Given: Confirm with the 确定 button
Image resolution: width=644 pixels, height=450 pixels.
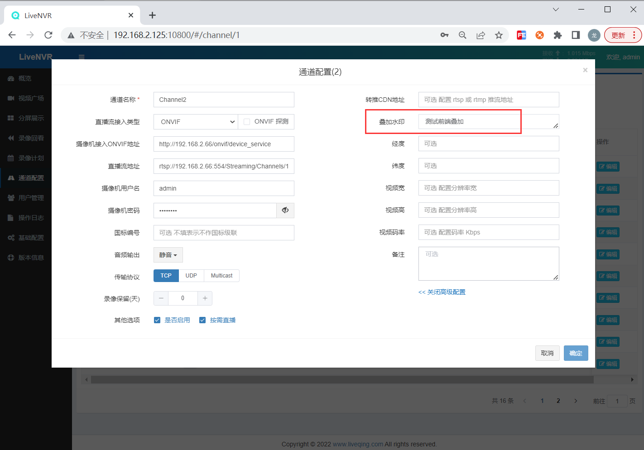Looking at the screenshot, I should (x=576, y=353).
